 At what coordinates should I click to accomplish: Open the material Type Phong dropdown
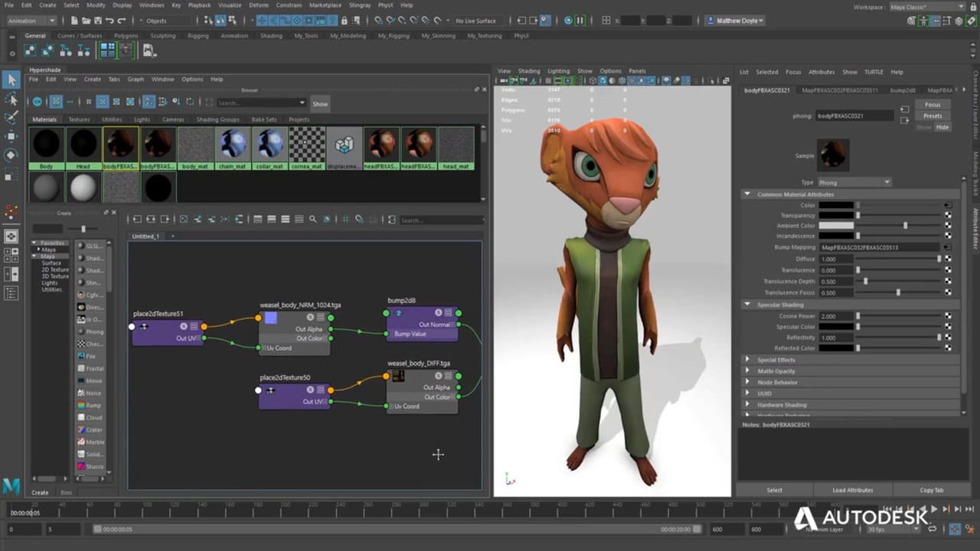coord(854,182)
